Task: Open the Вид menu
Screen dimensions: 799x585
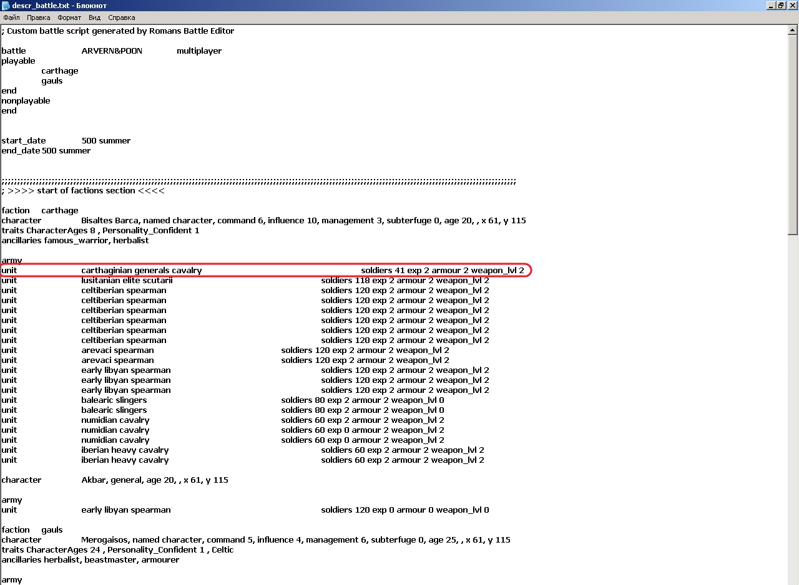Action: [94, 17]
